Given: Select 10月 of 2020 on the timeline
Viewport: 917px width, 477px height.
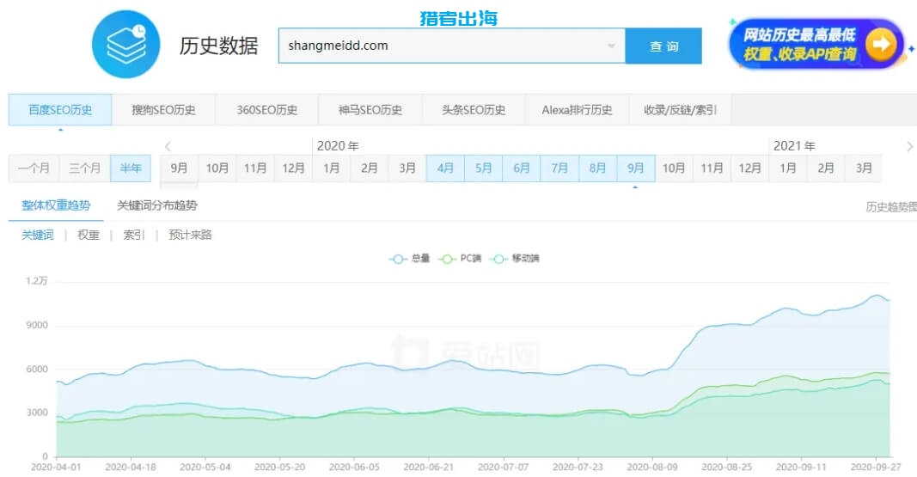Looking at the screenshot, I should click(x=673, y=168).
